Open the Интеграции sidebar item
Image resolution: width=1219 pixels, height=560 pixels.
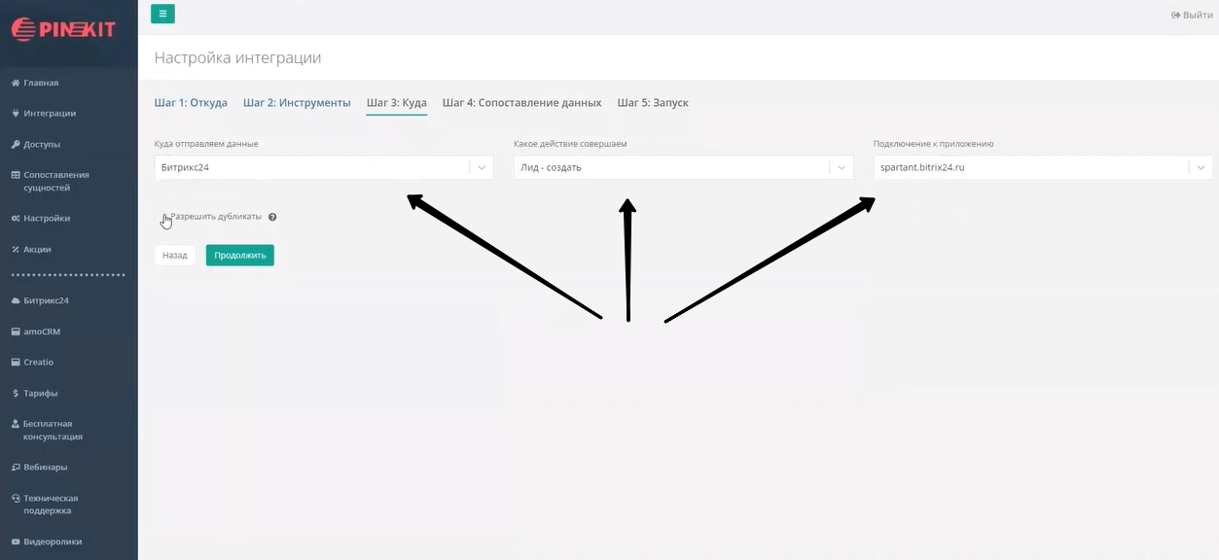[49, 113]
